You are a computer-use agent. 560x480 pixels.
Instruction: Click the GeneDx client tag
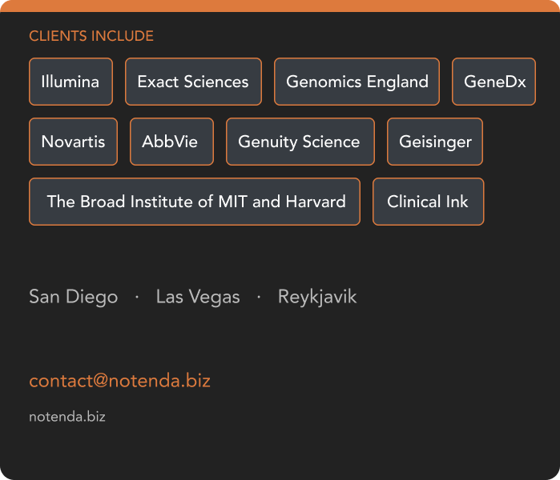[494, 82]
